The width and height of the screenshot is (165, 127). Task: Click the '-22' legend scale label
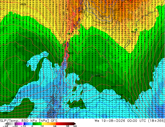pyautogui.click(x=15, y=126)
